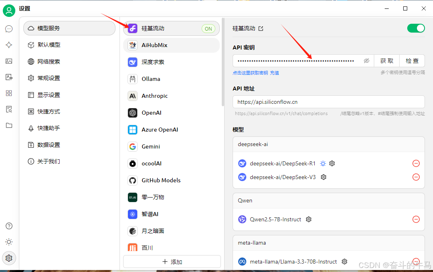Select 关于我们 settings section
Image resolution: width=433 pixels, height=272 pixels.
point(69,161)
